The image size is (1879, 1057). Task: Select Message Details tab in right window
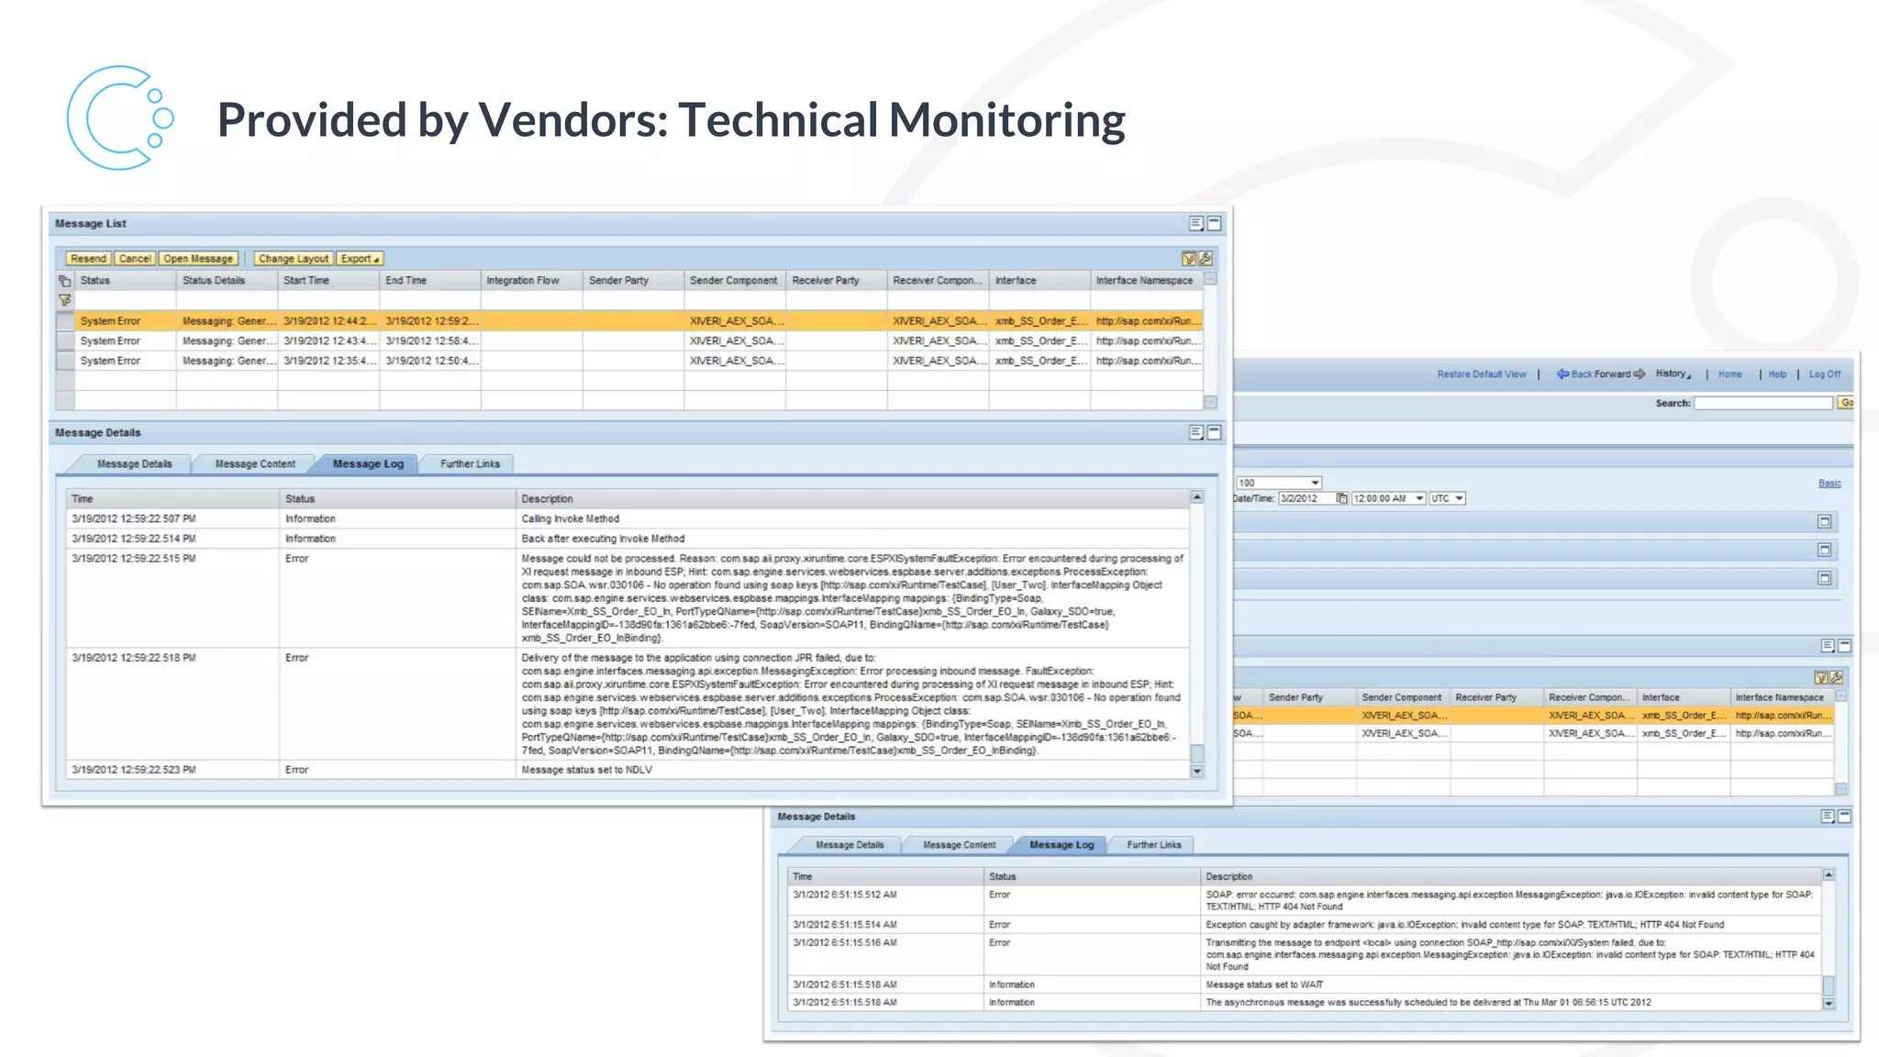click(x=850, y=845)
